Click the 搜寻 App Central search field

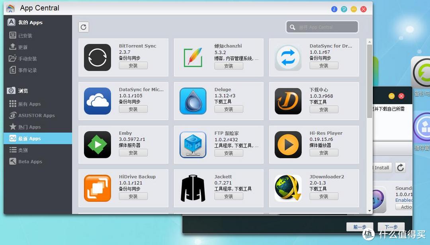[322, 27]
